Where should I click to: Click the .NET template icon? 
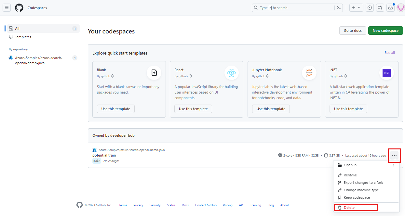(387, 73)
